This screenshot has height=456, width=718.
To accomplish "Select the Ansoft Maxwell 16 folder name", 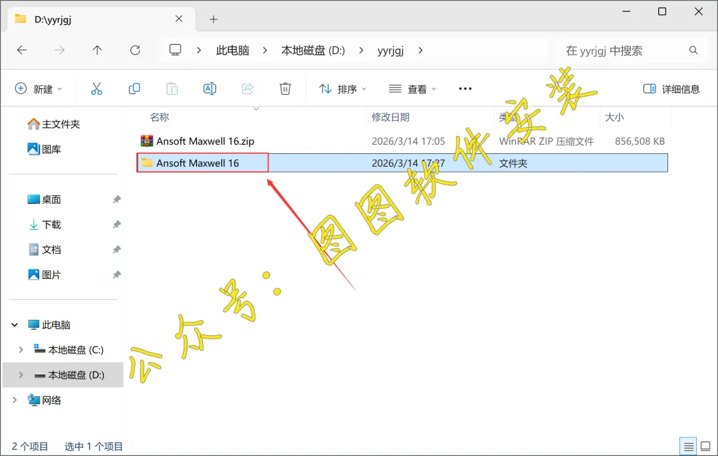I will click(x=197, y=163).
